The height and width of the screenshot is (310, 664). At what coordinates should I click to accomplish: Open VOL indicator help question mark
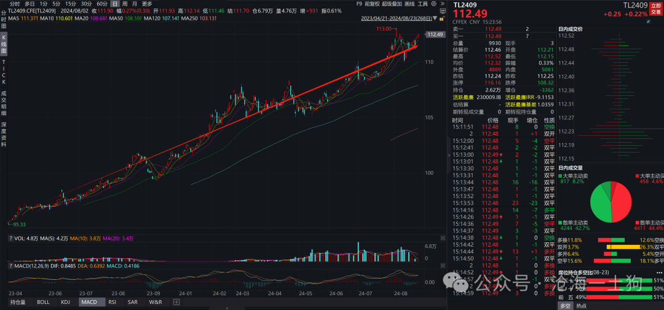point(10,239)
